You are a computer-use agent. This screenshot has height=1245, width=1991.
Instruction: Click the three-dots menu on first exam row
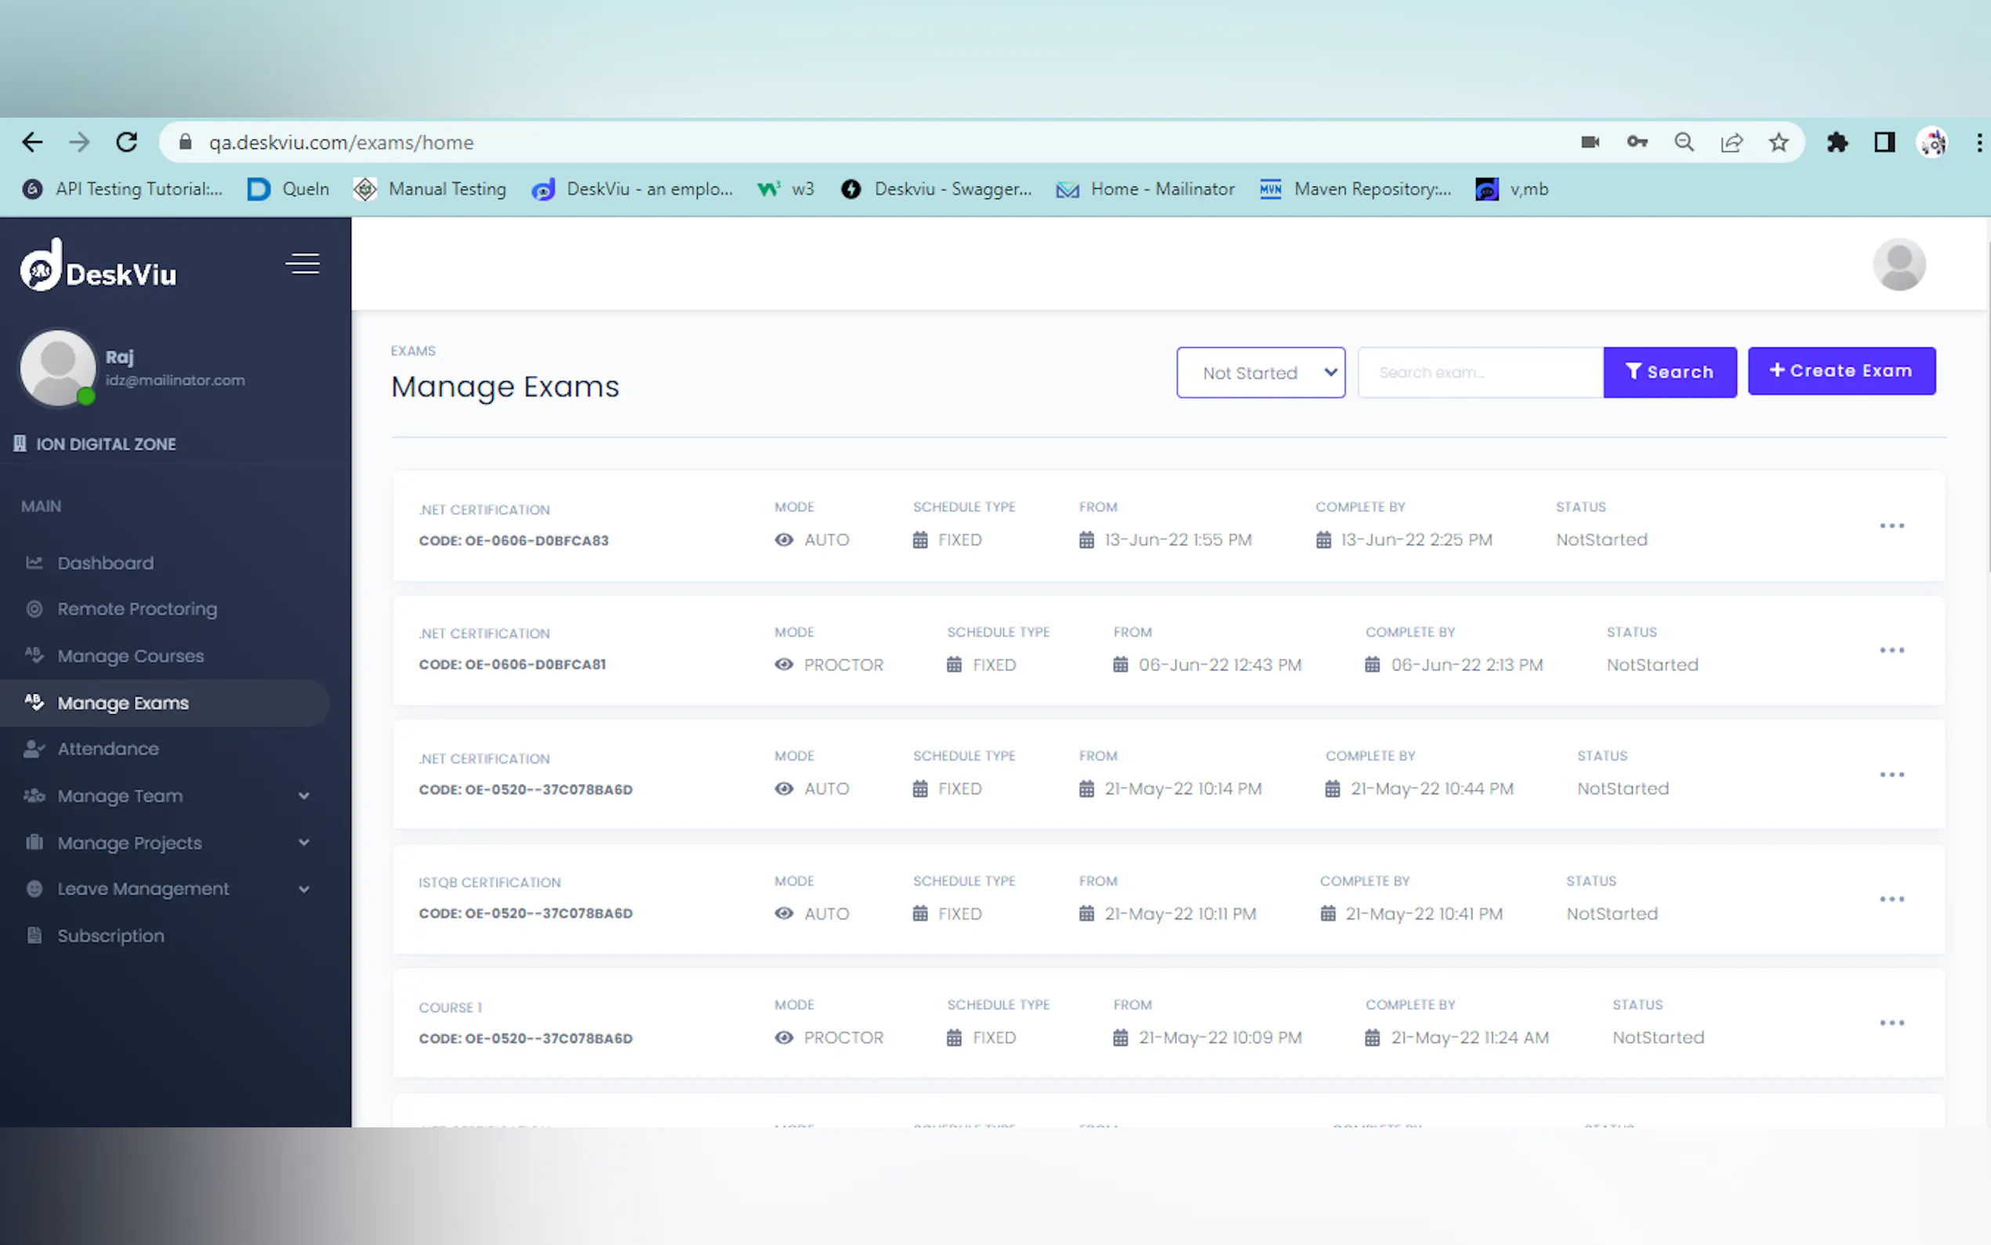1891,525
